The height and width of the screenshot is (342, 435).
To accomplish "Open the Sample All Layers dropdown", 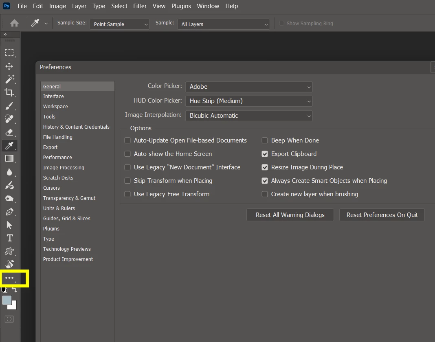I will tap(224, 24).
